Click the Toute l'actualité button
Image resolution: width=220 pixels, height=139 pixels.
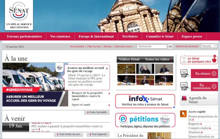point(97,112)
